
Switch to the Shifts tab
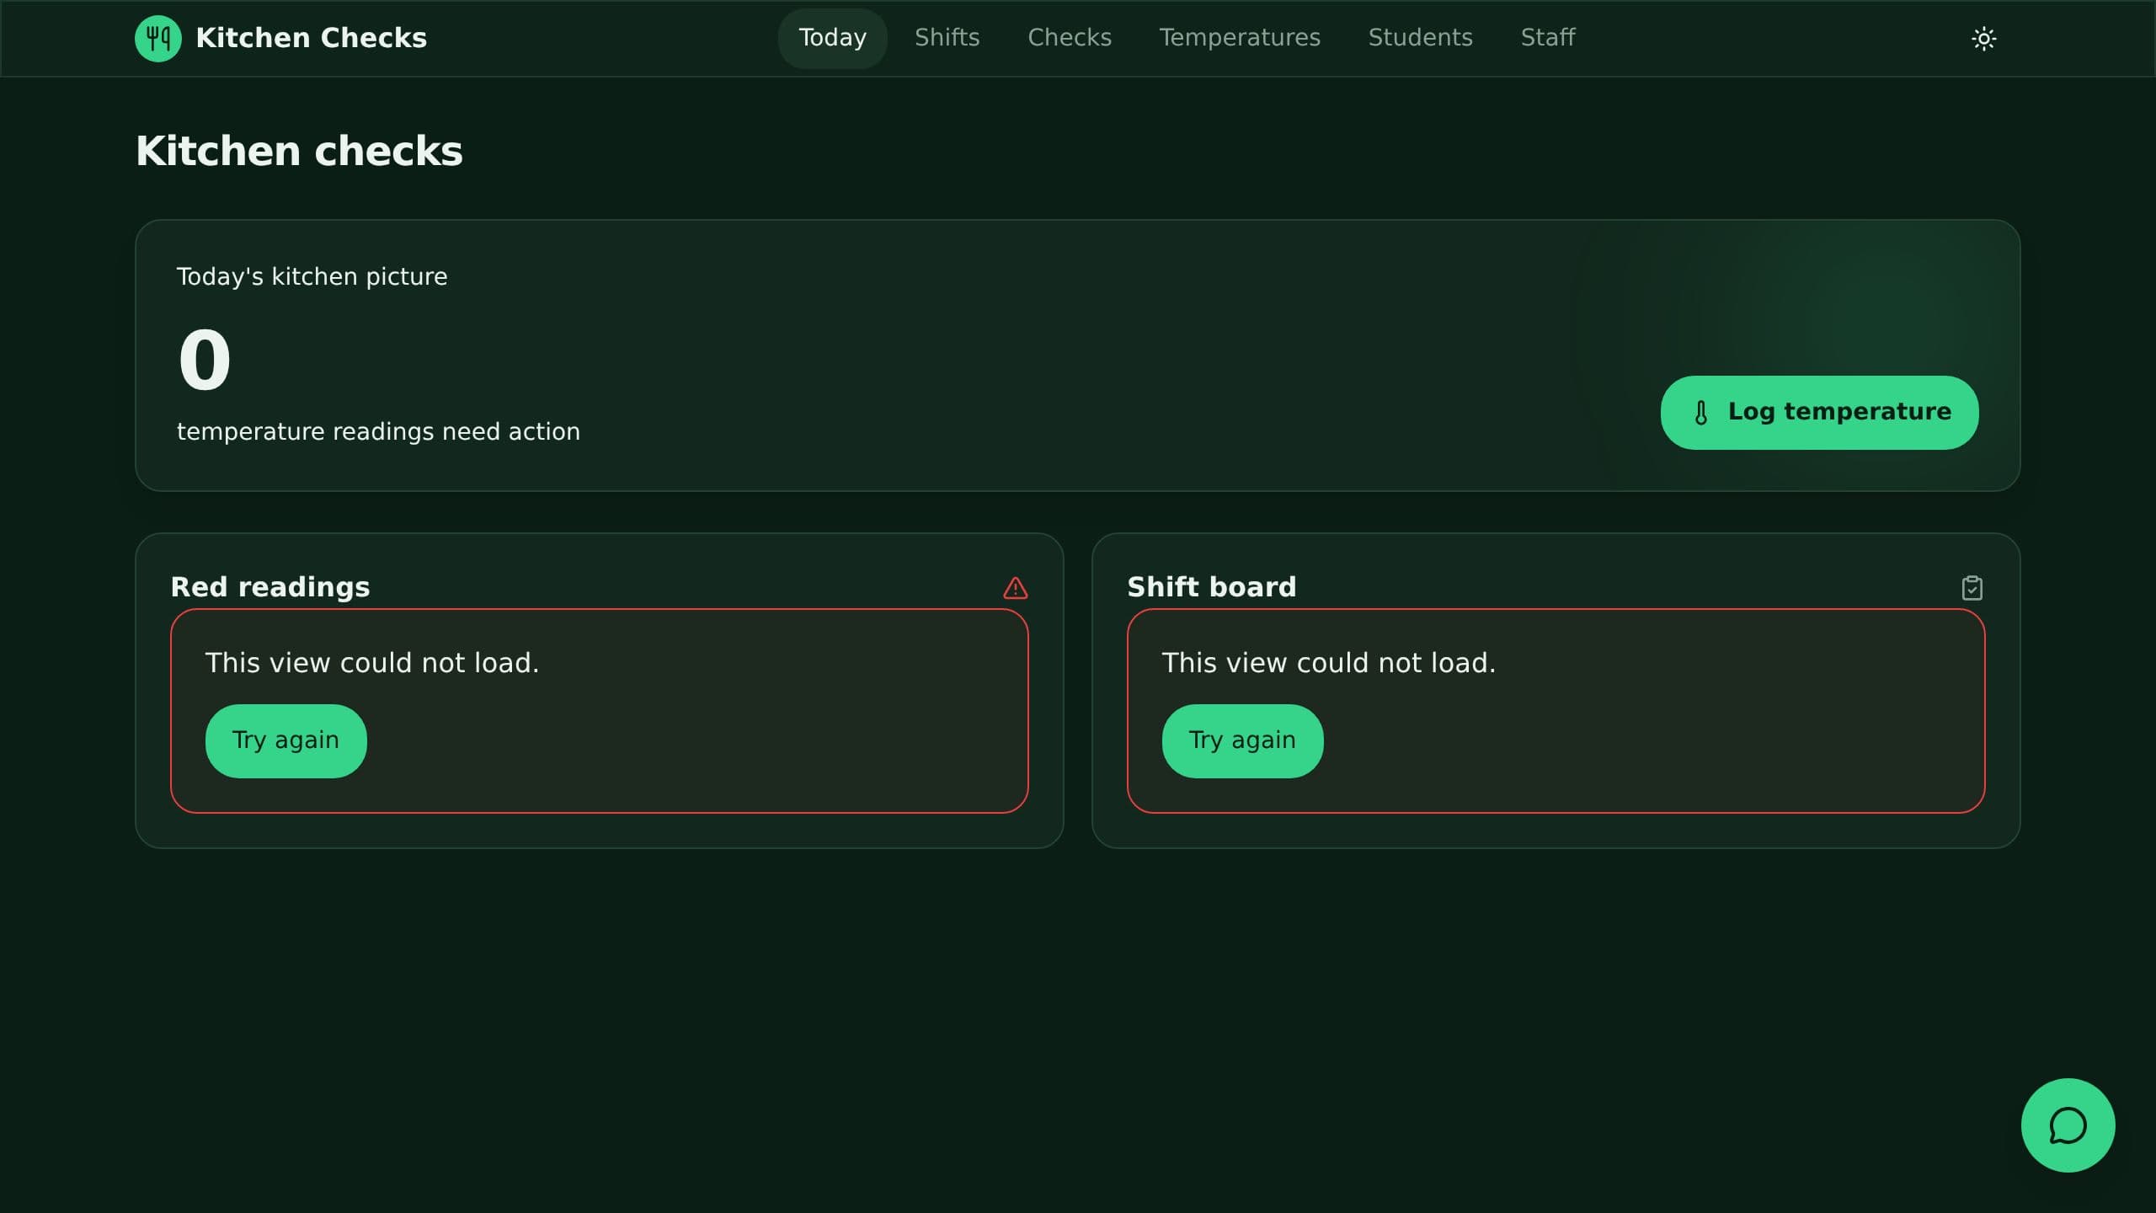947,38
